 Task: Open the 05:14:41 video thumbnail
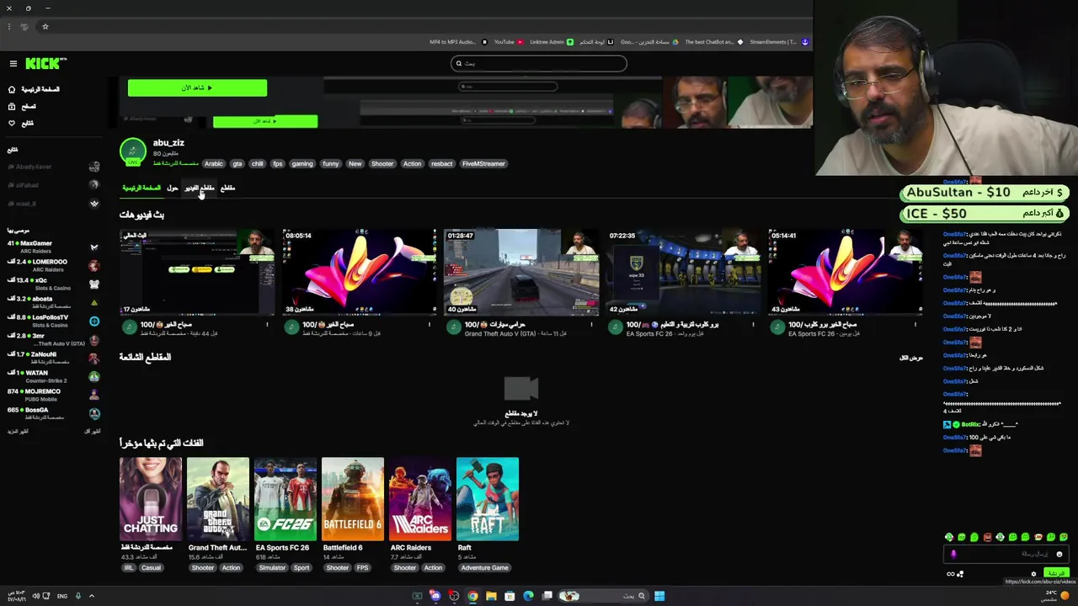pyautogui.click(x=846, y=272)
